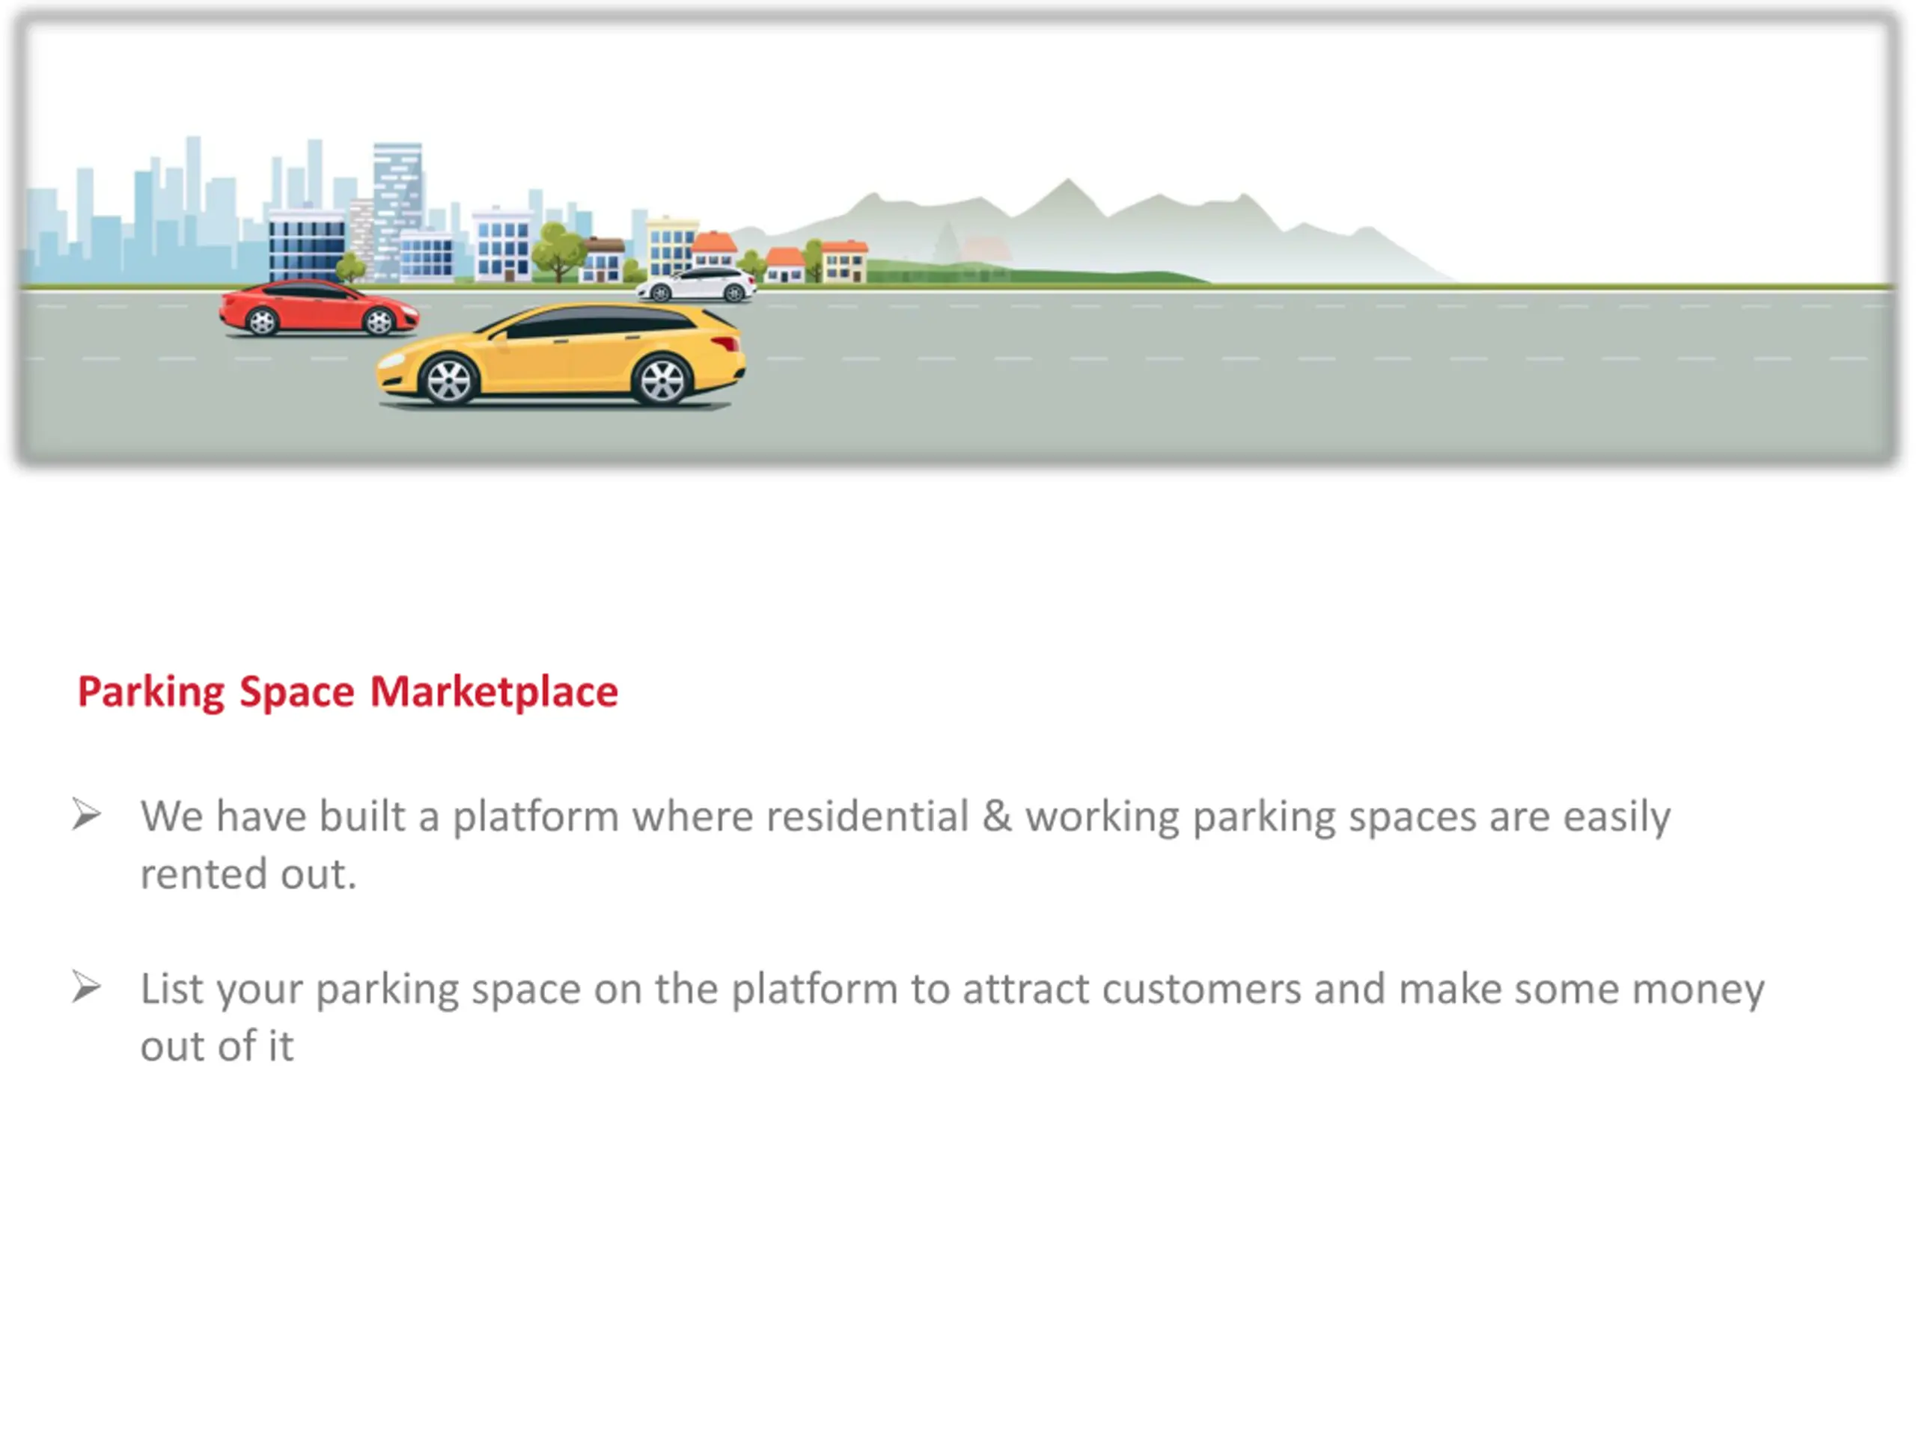
Task: Click the arrow bullet before "We have built"
Action: (87, 814)
